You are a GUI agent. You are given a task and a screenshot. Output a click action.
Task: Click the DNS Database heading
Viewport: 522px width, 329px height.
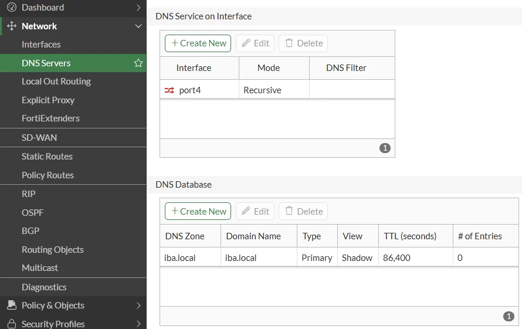(x=184, y=185)
